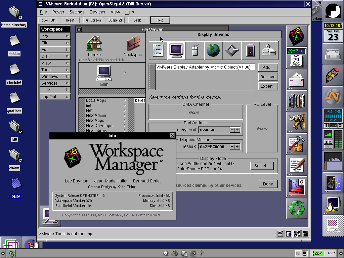This screenshot has width=344, height=258.
Task: Click the Recycler icon in the OpenStep dock
Action: (297, 208)
